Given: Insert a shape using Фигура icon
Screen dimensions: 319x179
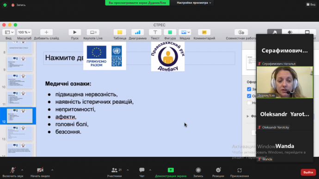Looking at the screenshot, I should point(170,32).
